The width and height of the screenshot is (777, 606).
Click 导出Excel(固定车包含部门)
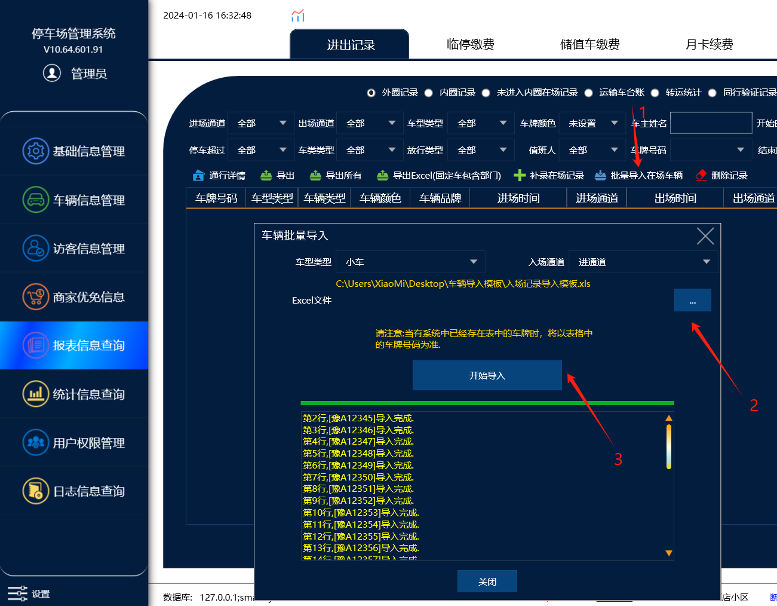pos(439,175)
